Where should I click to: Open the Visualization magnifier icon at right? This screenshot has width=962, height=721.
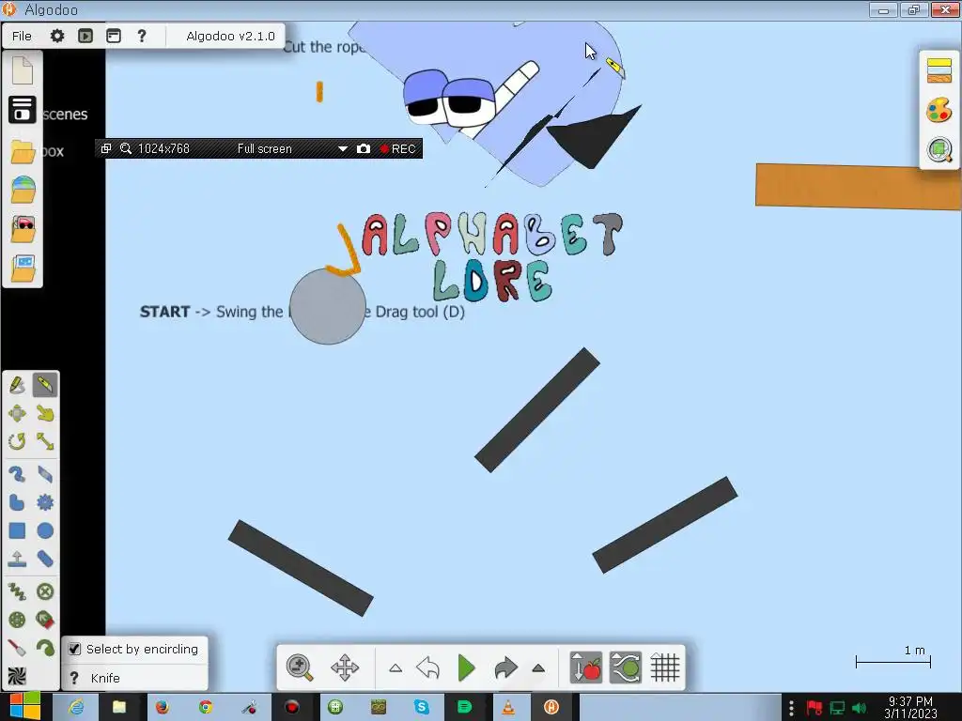(939, 149)
